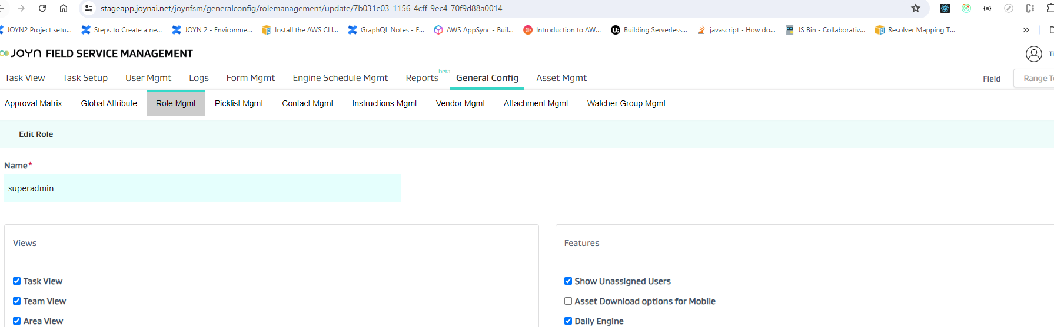Open the Introduction to AWS bookmark
This screenshot has width=1054, height=327.
[563, 30]
